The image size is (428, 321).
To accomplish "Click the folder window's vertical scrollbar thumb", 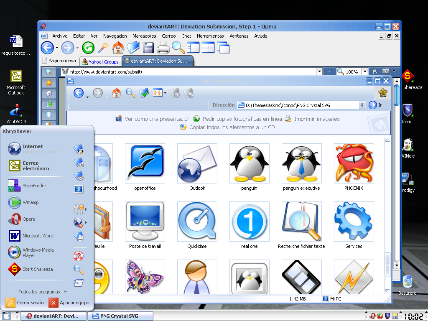I will click(387, 265).
